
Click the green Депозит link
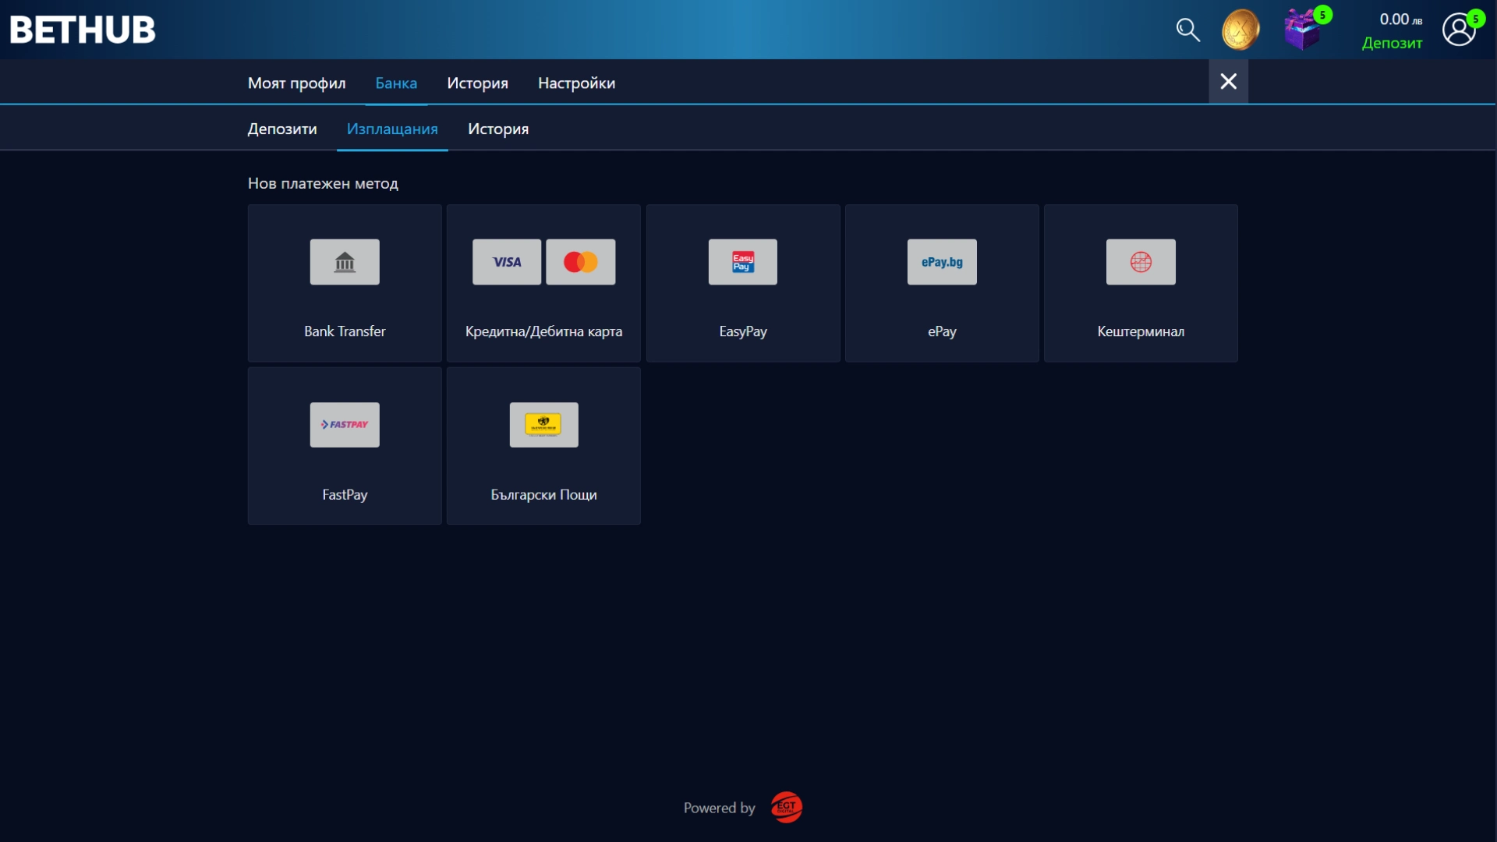[x=1392, y=43]
